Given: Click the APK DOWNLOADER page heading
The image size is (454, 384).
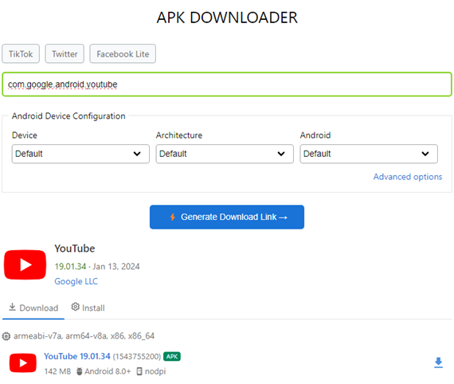Looking at the screenshot, I should click(x=227, y=18).
